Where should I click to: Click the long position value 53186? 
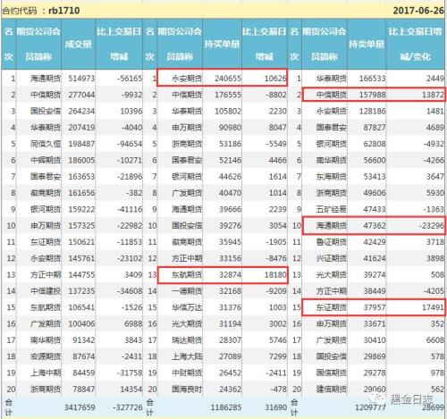click(230, 144)
